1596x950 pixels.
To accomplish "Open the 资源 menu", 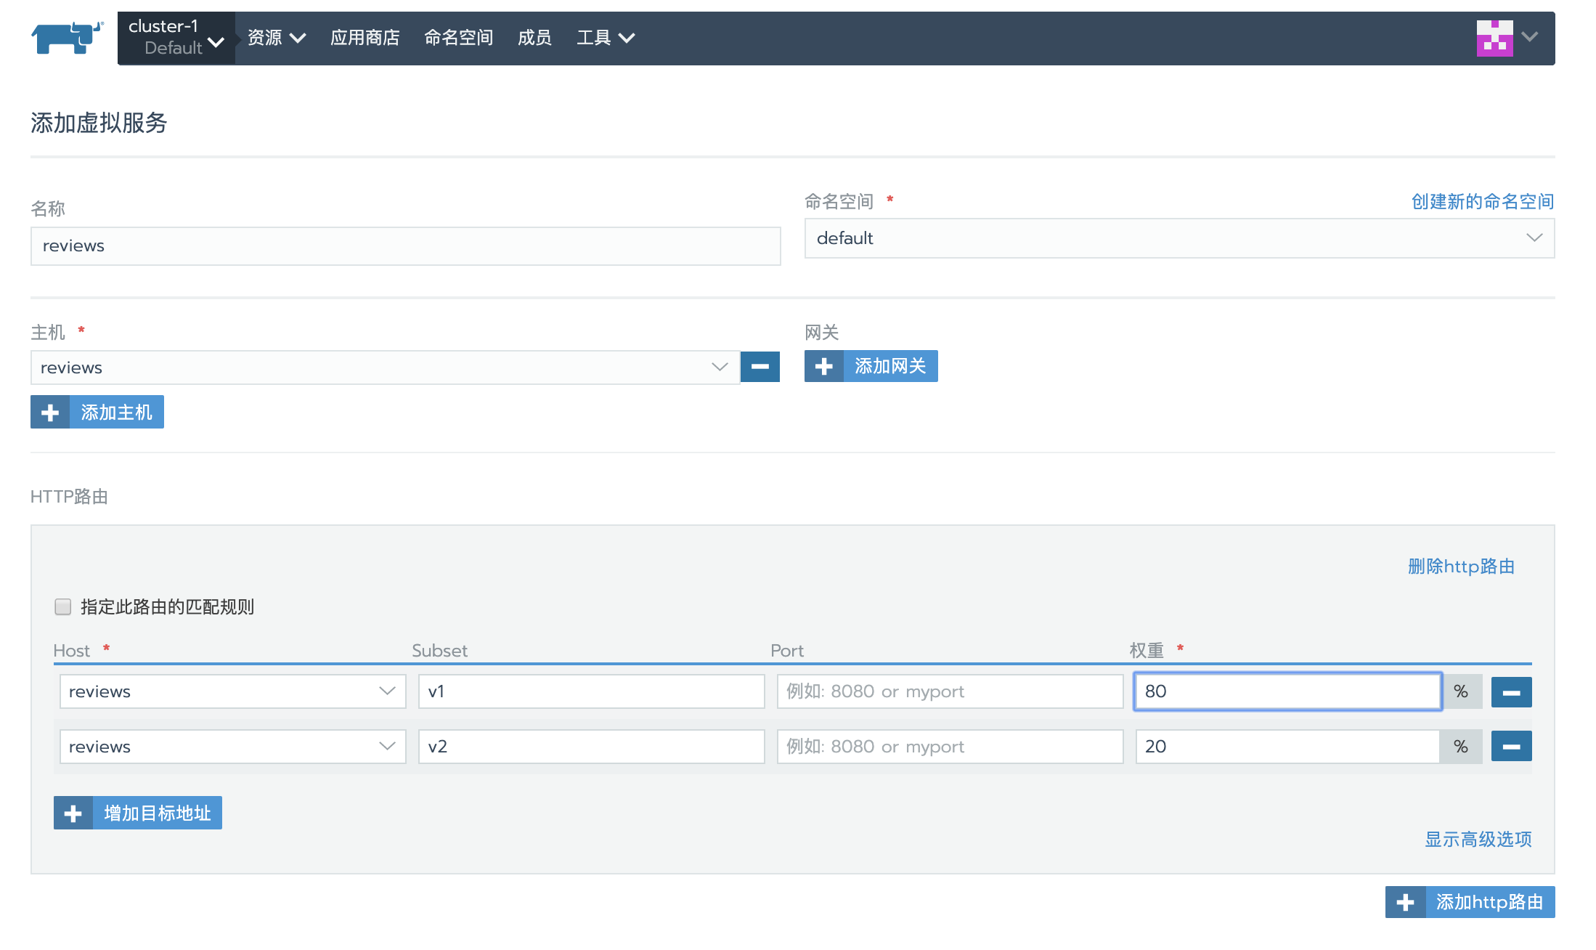I will coord(277,38).
